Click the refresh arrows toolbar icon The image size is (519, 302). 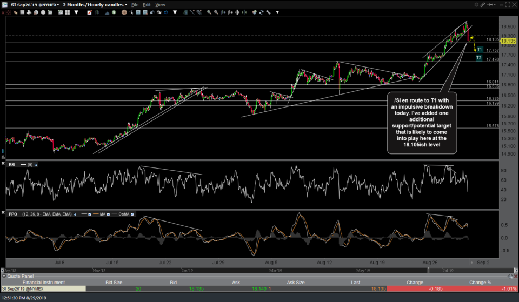click(x=262, y=12)
